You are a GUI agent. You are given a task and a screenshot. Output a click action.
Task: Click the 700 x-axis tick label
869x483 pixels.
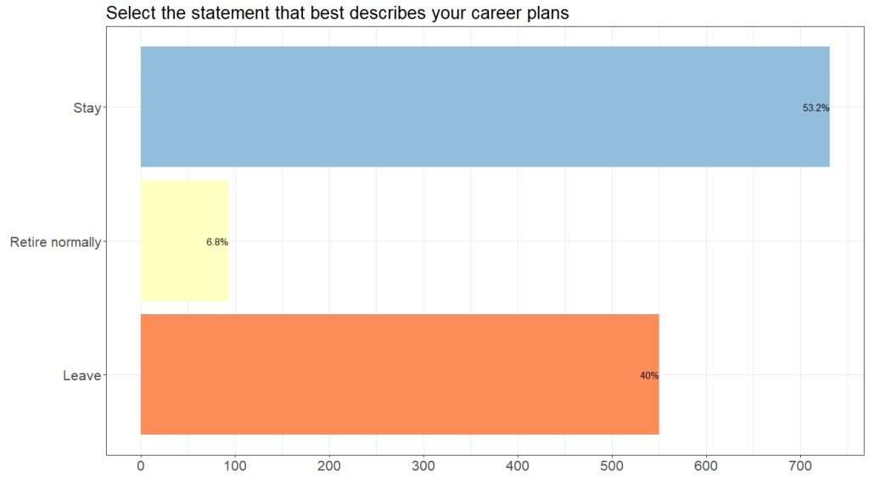(x=800, y=465)
